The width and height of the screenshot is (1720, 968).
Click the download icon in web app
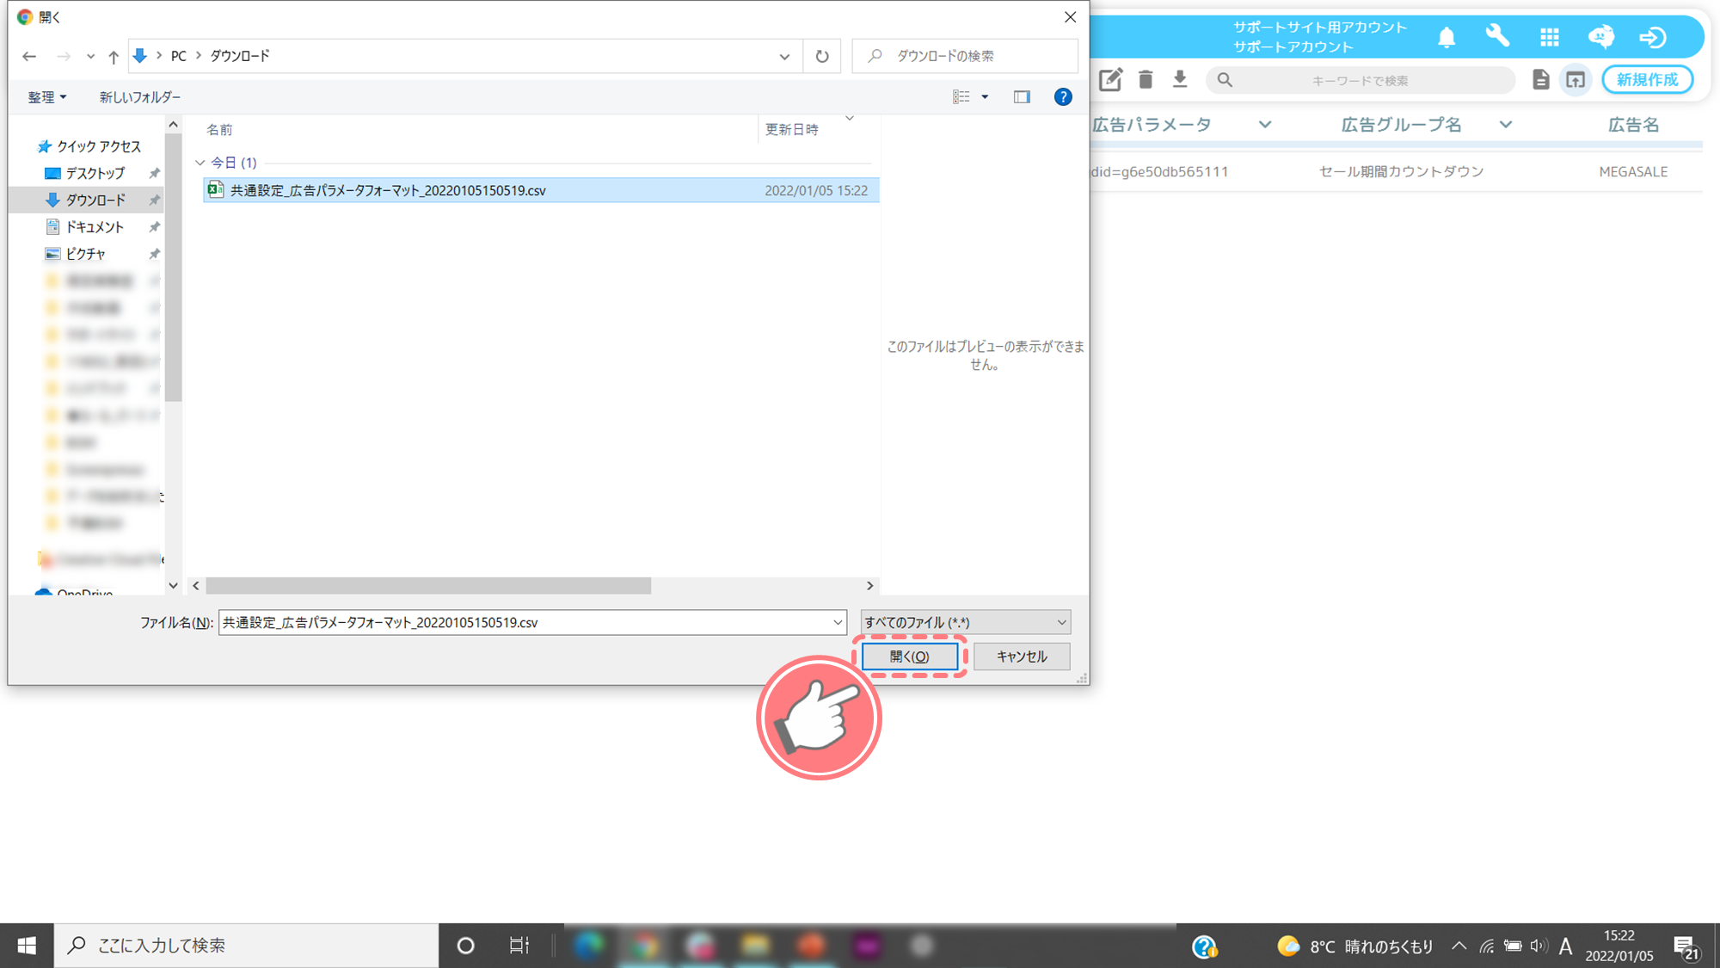tap(1180, 80)
